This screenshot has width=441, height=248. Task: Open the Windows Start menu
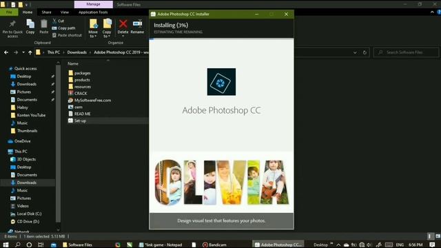click(6, 245)
